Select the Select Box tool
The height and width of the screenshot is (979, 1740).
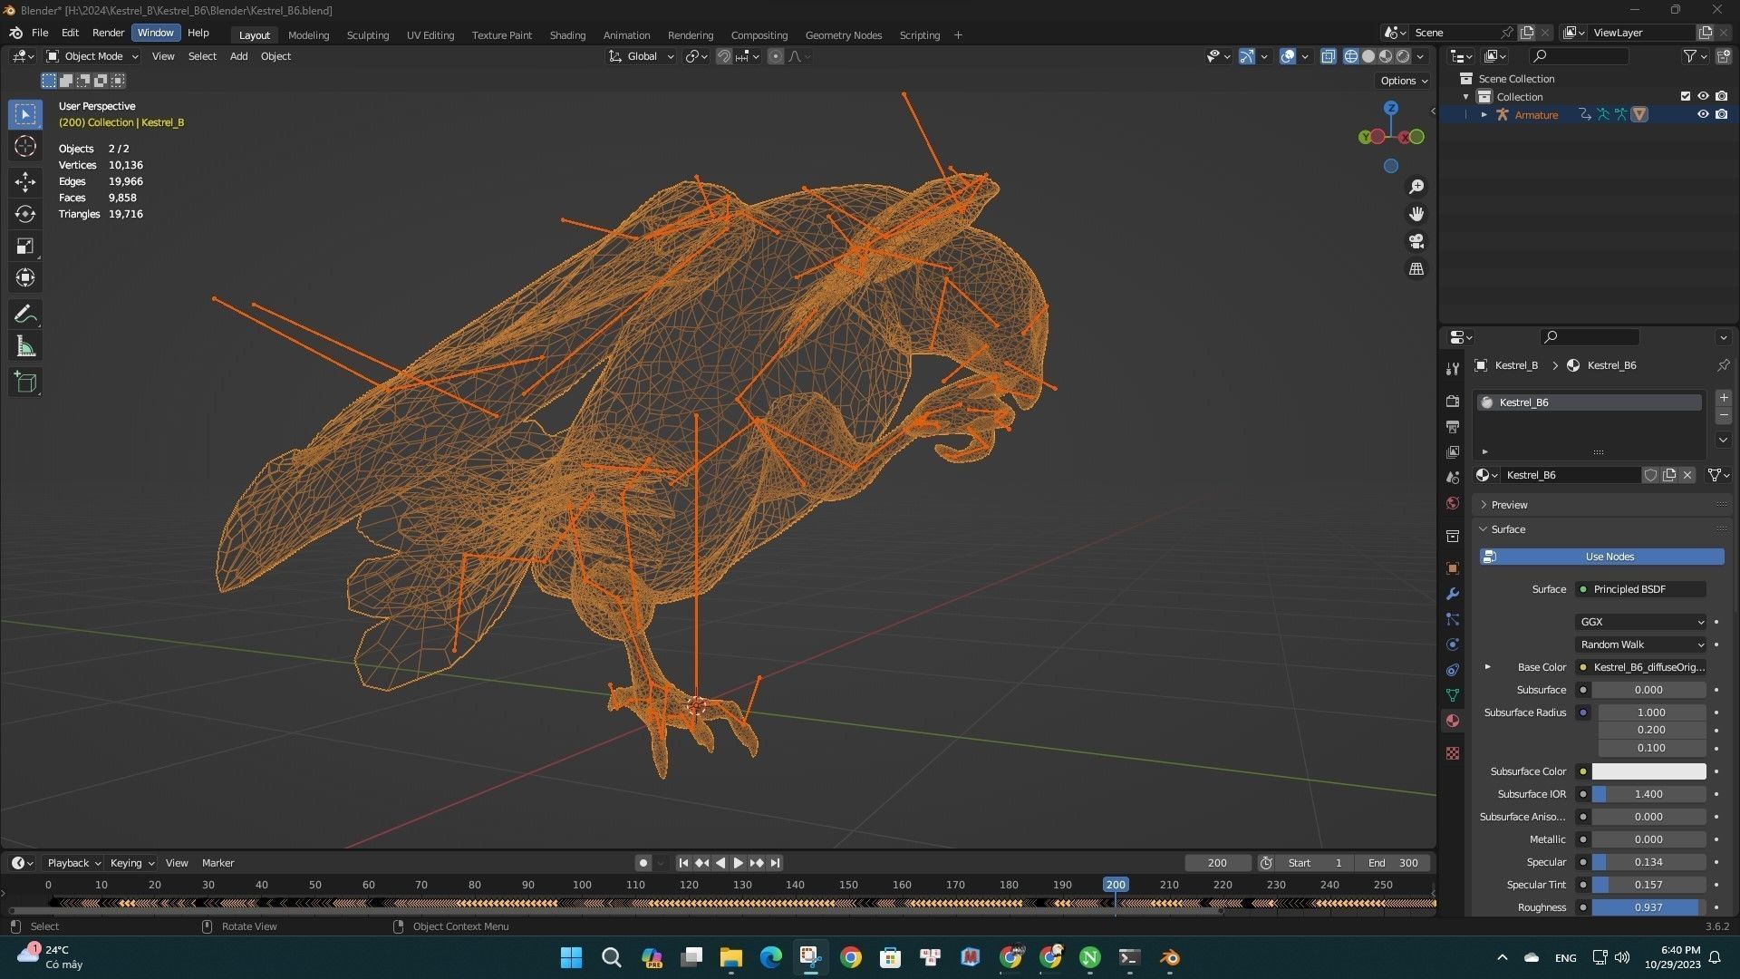25,114
